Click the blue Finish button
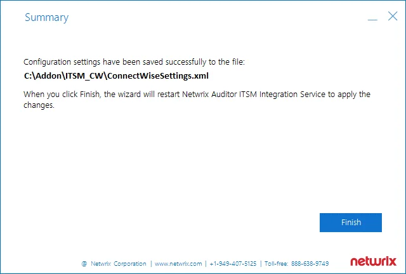Image resolution: width=406 pixels, height=274 pixels. pyautogui.click(x=351, y=223)
